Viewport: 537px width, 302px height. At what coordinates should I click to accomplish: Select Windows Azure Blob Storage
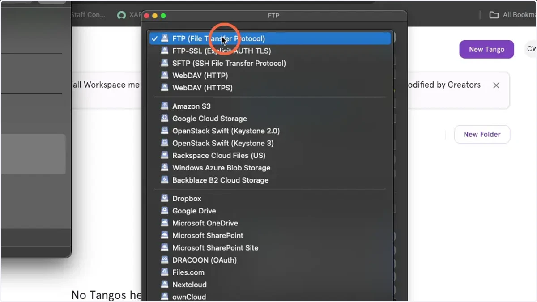click(270, 168)
